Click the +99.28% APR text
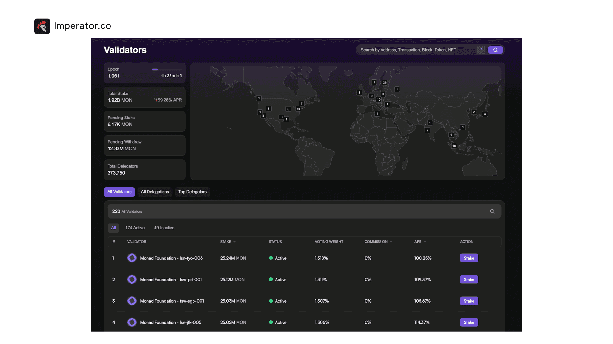This screenshot has width=613, height=344. [x=168, y=100]
